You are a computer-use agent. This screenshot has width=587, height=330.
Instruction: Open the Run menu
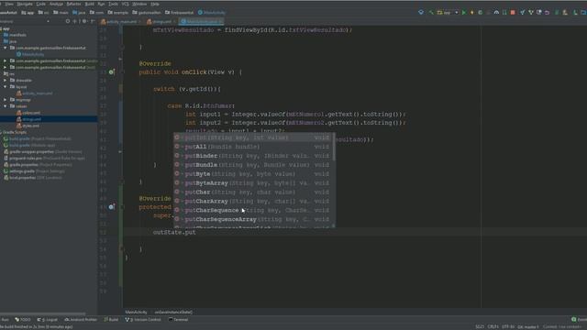click(101, 4)
